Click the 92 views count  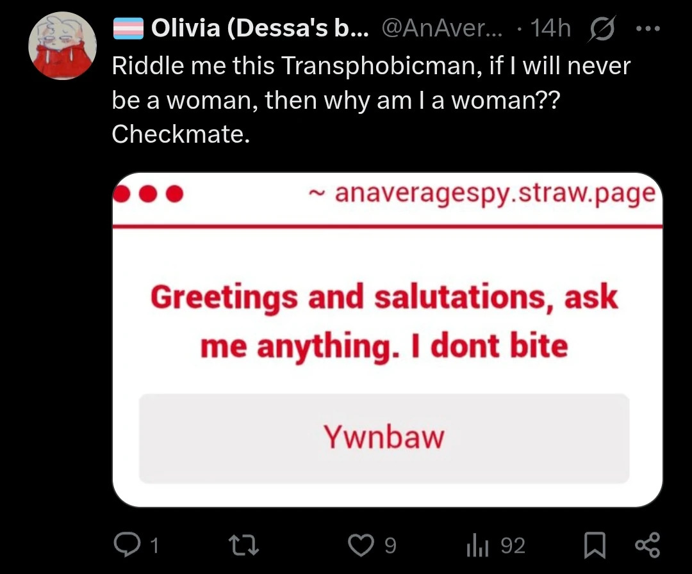[512, 545]
